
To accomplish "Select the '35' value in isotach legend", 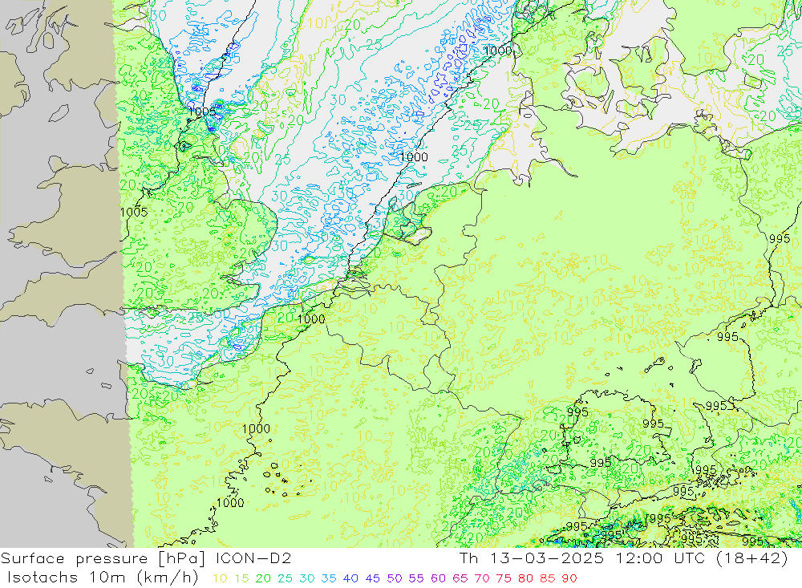I will [329, 579].
